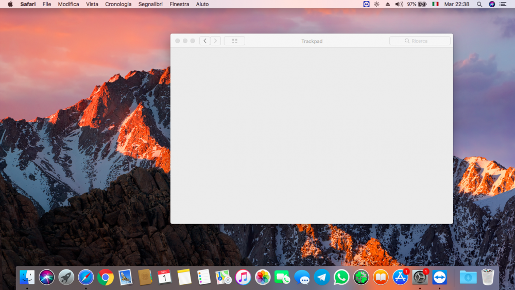Open Google Chrome in the Dock

pos(106,278)
